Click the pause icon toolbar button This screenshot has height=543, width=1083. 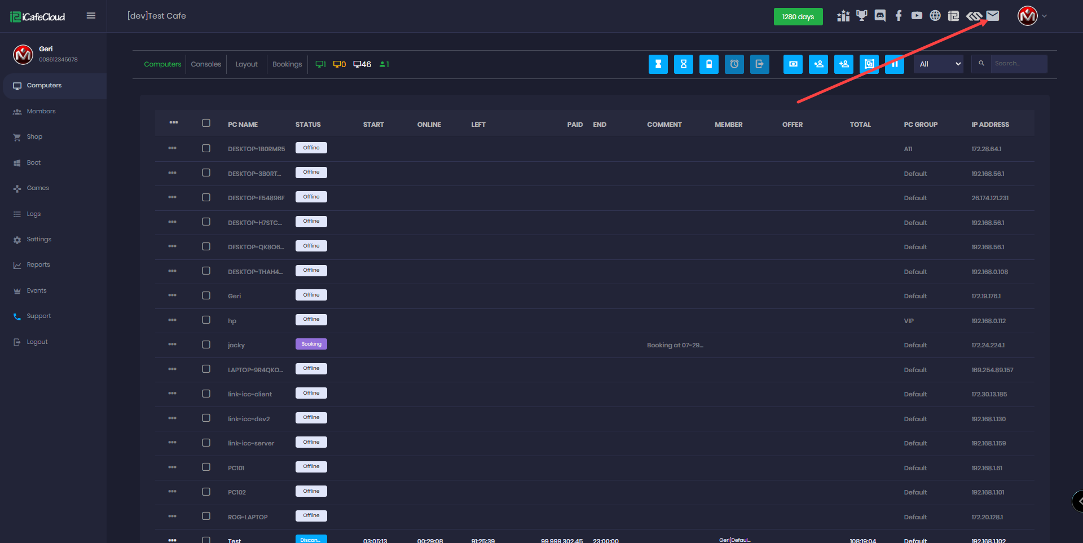[894, 64]
